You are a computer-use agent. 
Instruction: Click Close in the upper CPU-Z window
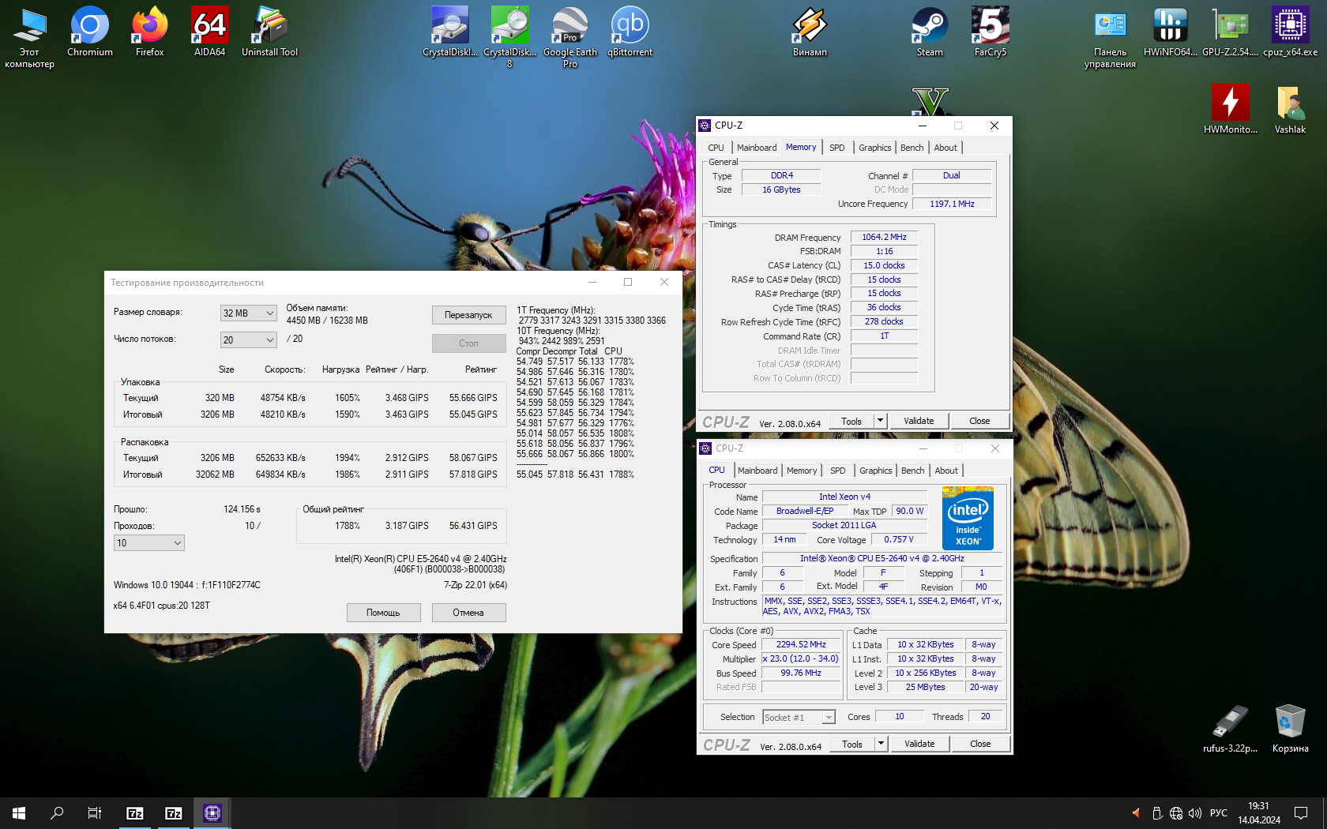click(979, 421)
